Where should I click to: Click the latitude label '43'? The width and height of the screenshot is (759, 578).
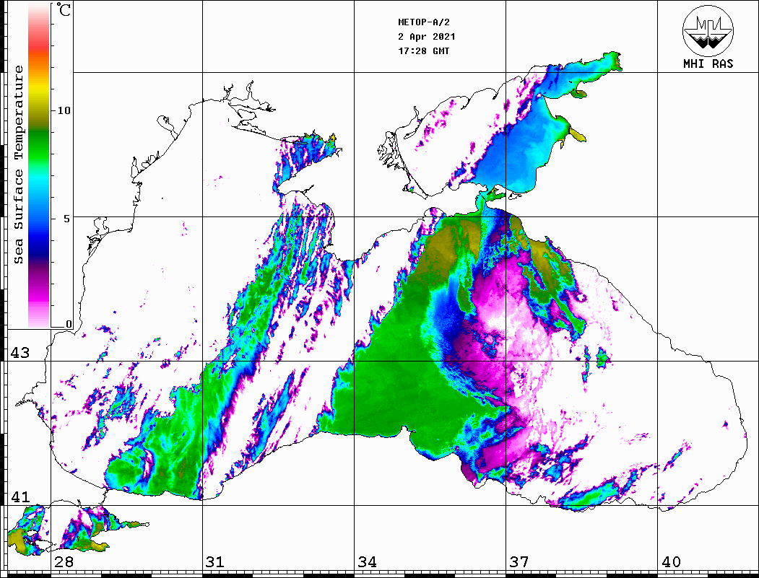[20, 353]
